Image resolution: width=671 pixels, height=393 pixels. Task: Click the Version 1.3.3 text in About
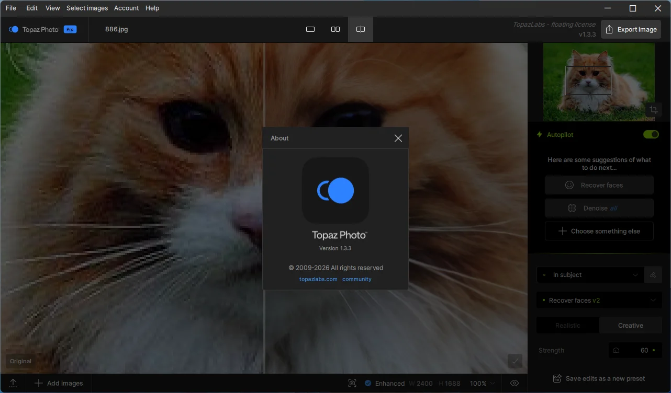click(x=335, y=248)
